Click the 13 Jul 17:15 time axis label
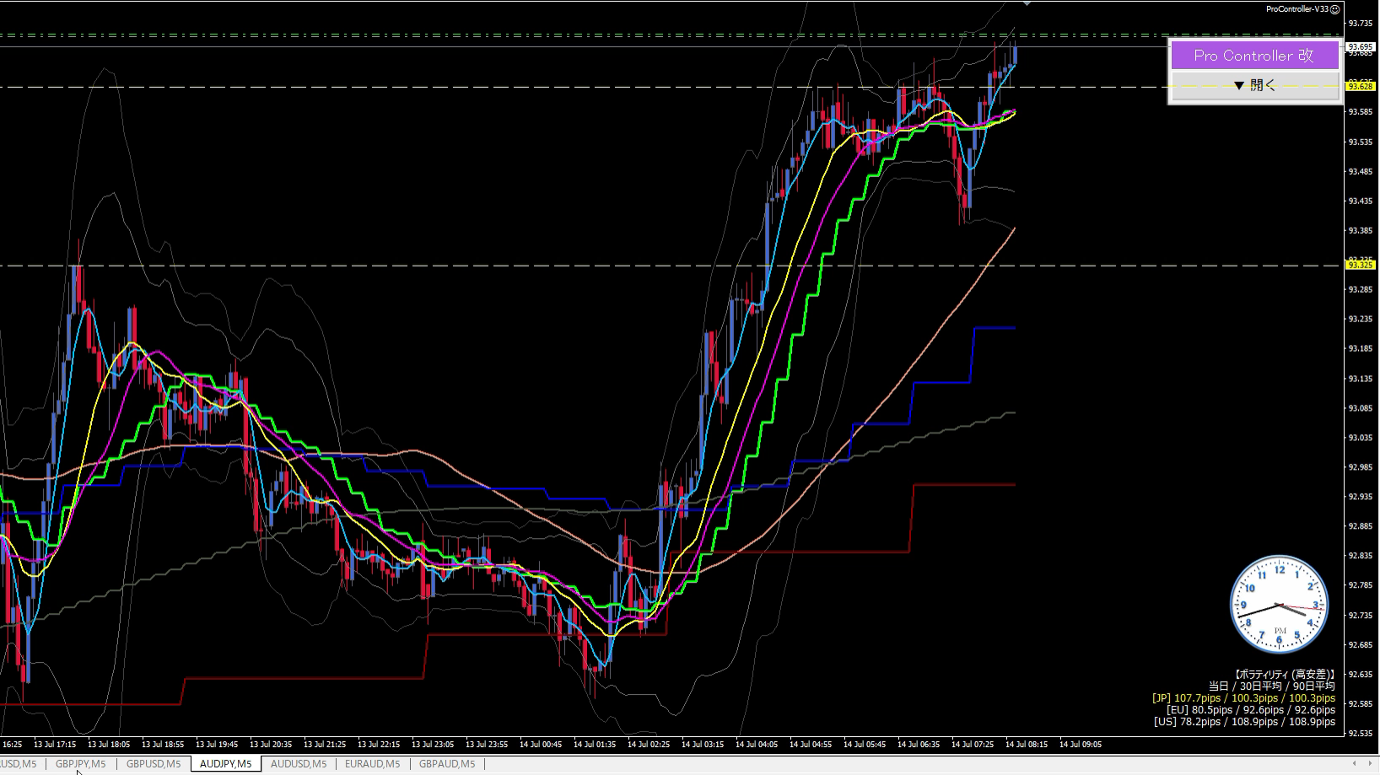This screenshot has width=1380, height=775. coord(55,745)
